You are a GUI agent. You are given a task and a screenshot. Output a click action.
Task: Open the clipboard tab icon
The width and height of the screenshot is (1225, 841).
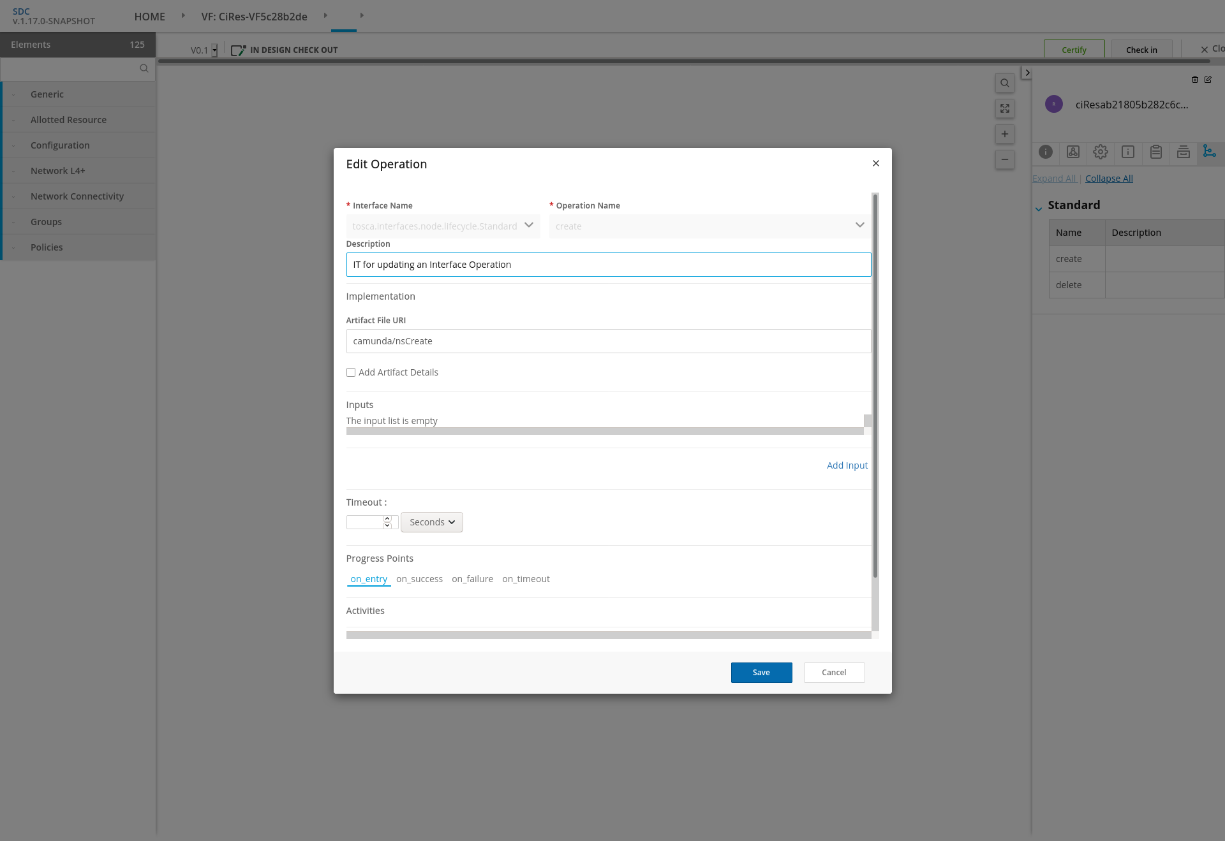[x=1155, y=152]
